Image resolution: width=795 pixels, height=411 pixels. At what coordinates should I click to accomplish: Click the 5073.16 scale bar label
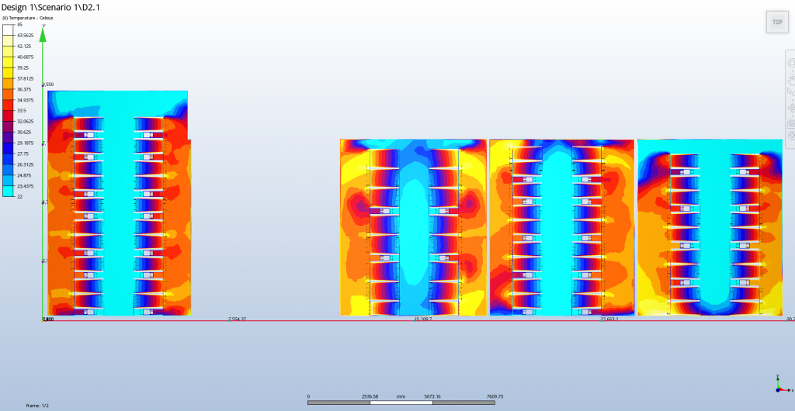click(x=433, y=397)
